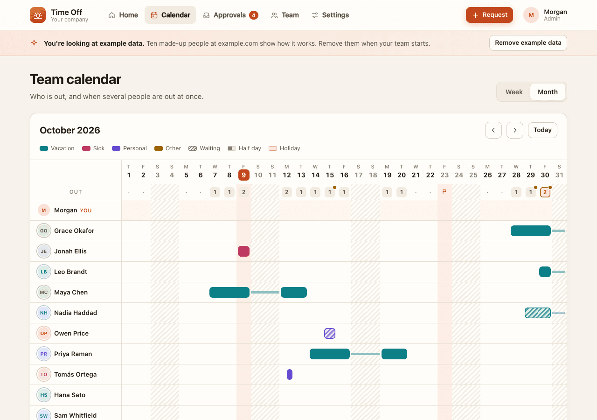Select the Month view toggle
597x420 pixels.
click(x=548, y=92)
